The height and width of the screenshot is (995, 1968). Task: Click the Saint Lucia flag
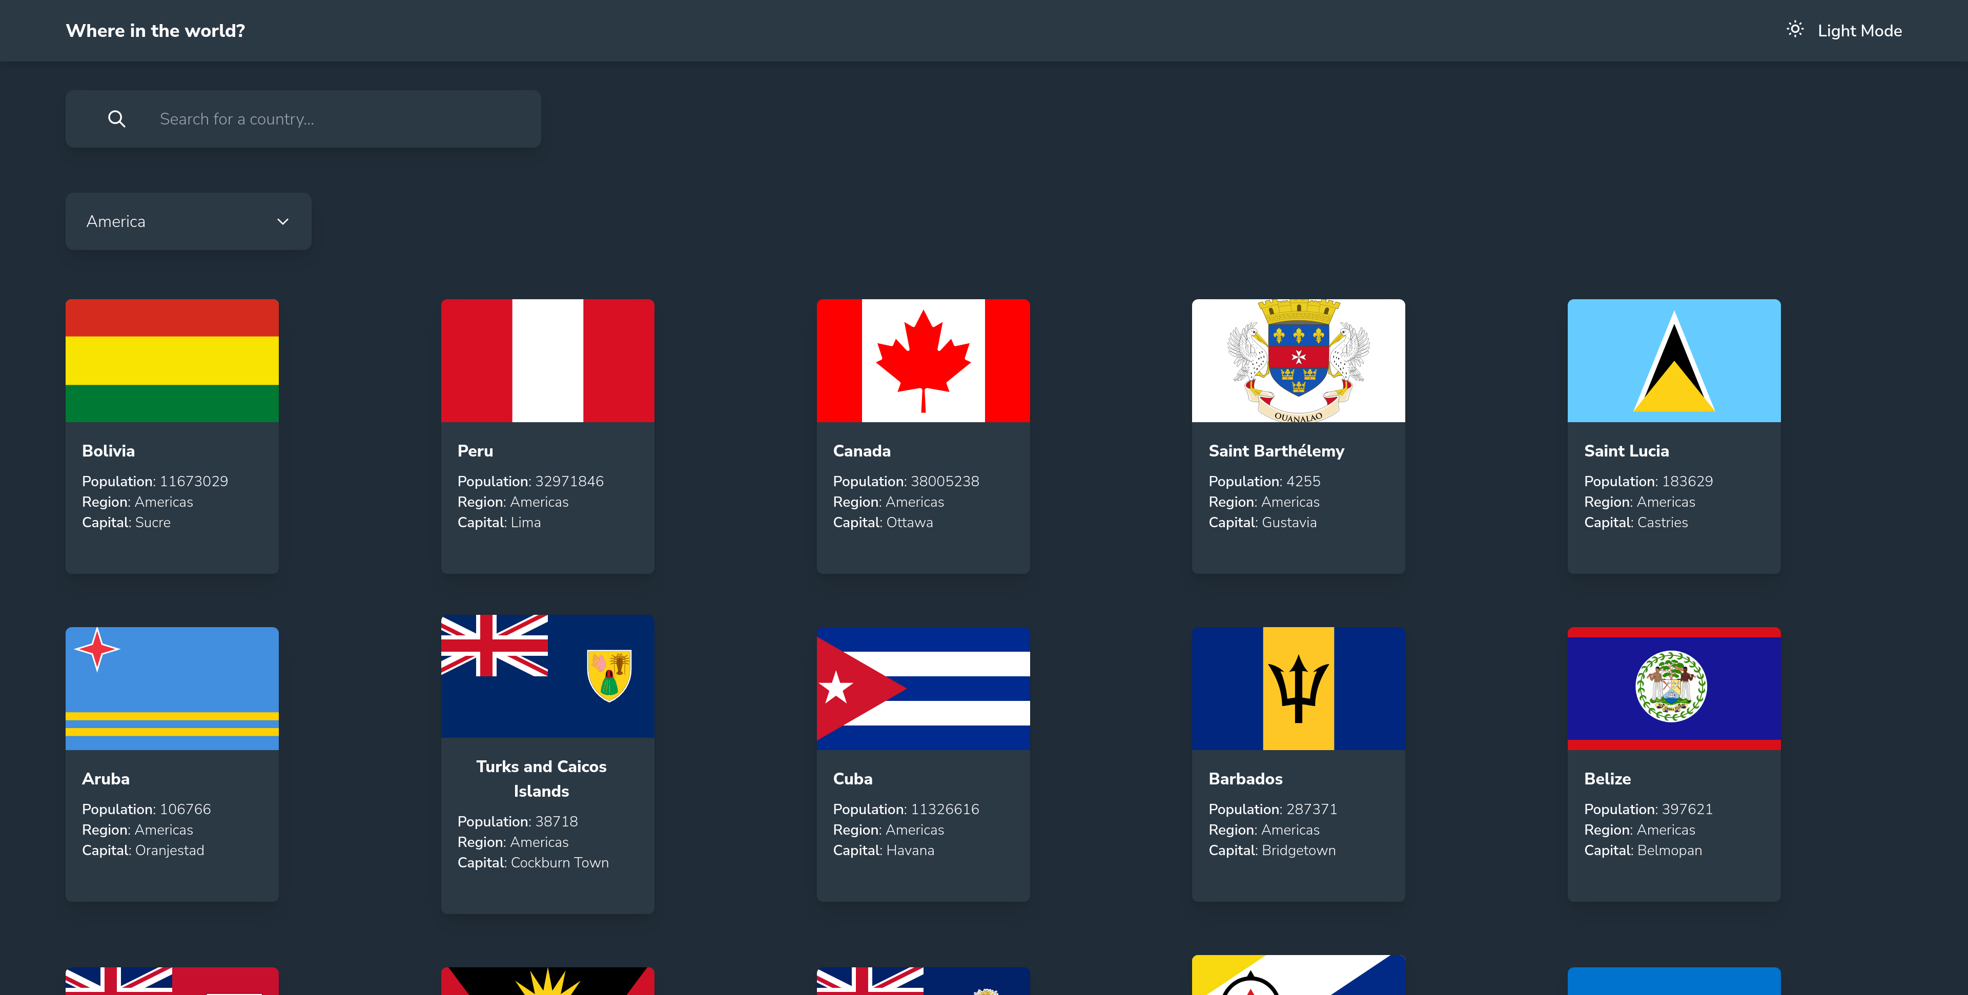click(x=1673, y=360)
